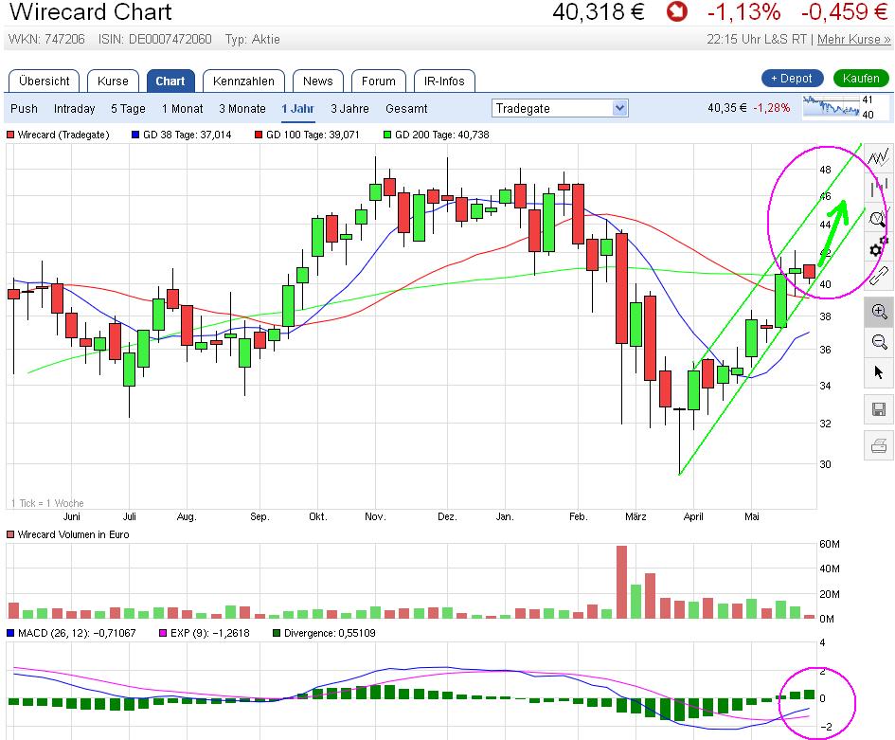The width and height of the screenshot is (895, 740).
Task: Select the Intraday timeframe
Action: [74, 108]
